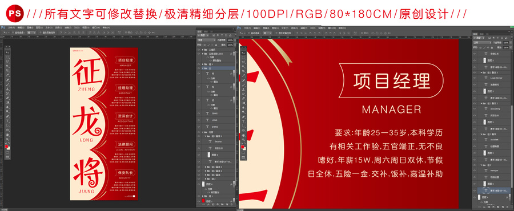Click the MANAGER text on right canvas
This screenshot has width=514, height=211.
point(391,109)
